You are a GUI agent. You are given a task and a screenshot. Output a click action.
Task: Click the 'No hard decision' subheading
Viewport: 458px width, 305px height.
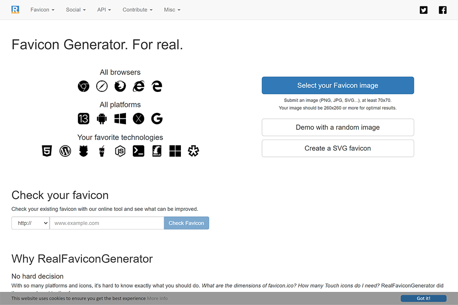pos(38,277)
